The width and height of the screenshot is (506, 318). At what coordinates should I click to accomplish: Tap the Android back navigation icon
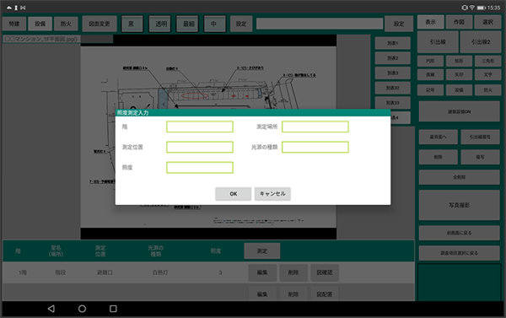click(51, 309)
